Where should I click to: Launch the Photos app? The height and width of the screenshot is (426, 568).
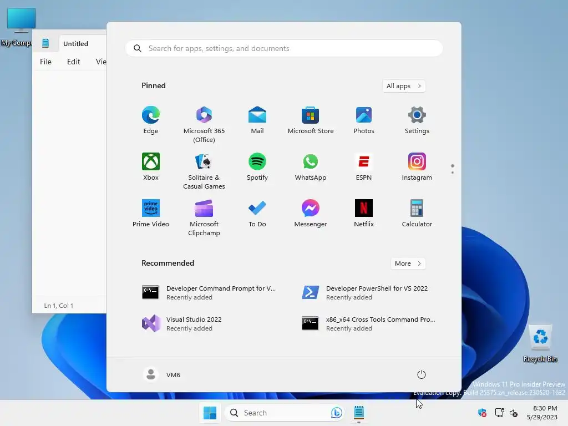(x=364, y=120)
